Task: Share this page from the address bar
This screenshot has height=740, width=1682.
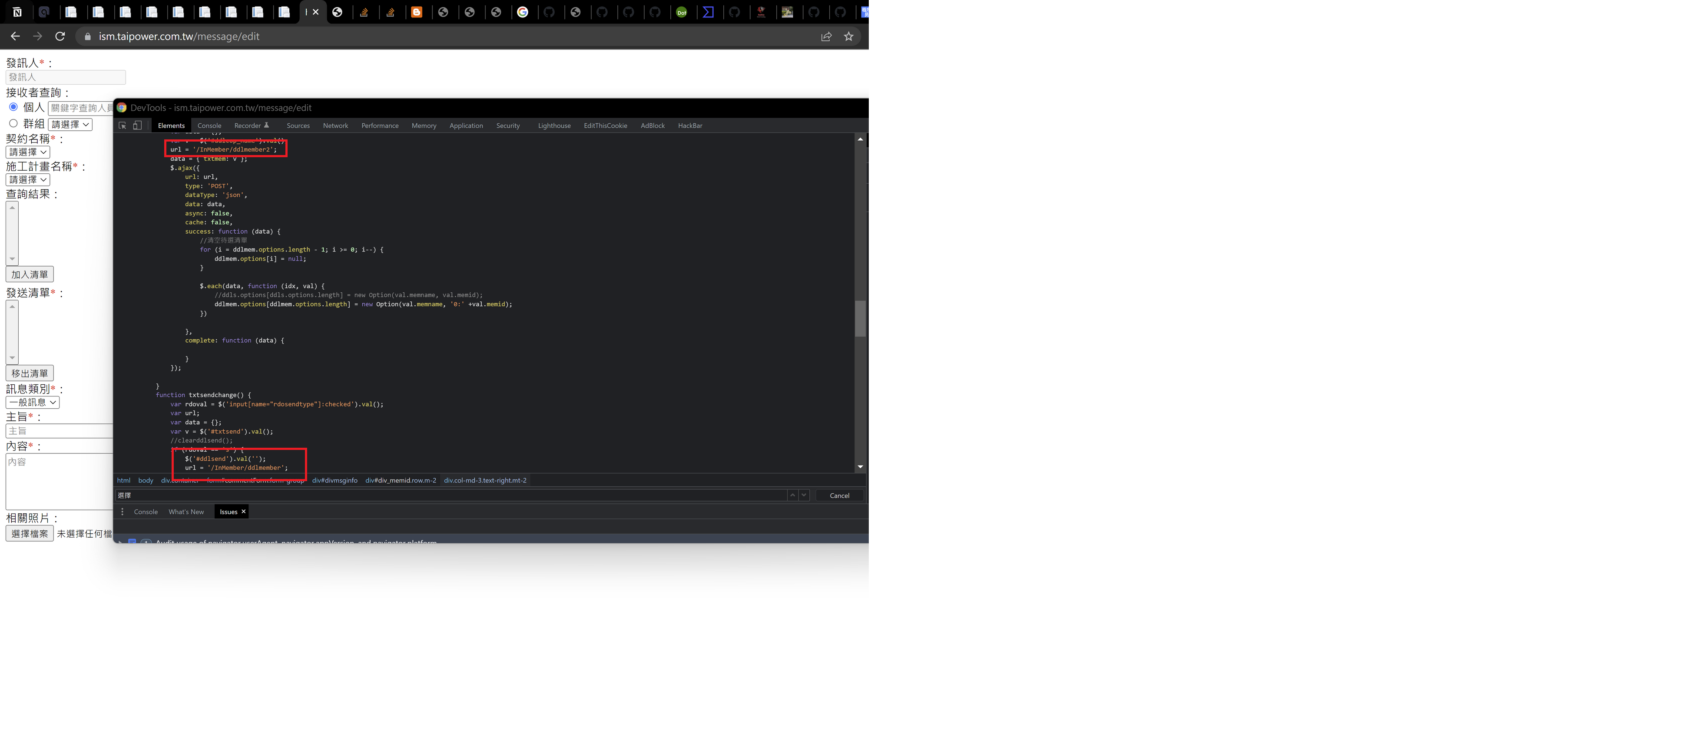Action: click(826, 36)
